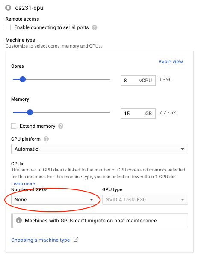Click the cs231-cpu instance name
Screen dimensions: 198x258
point(29,8)
